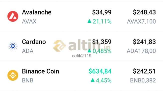Click the Avalanche price $34,99
This screenshot has width=163, height=91.
pos(102,12)
